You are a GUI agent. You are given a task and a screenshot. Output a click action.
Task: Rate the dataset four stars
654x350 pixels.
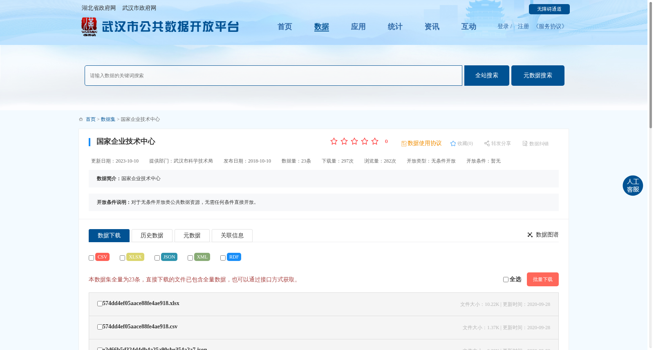click(365, 141)
